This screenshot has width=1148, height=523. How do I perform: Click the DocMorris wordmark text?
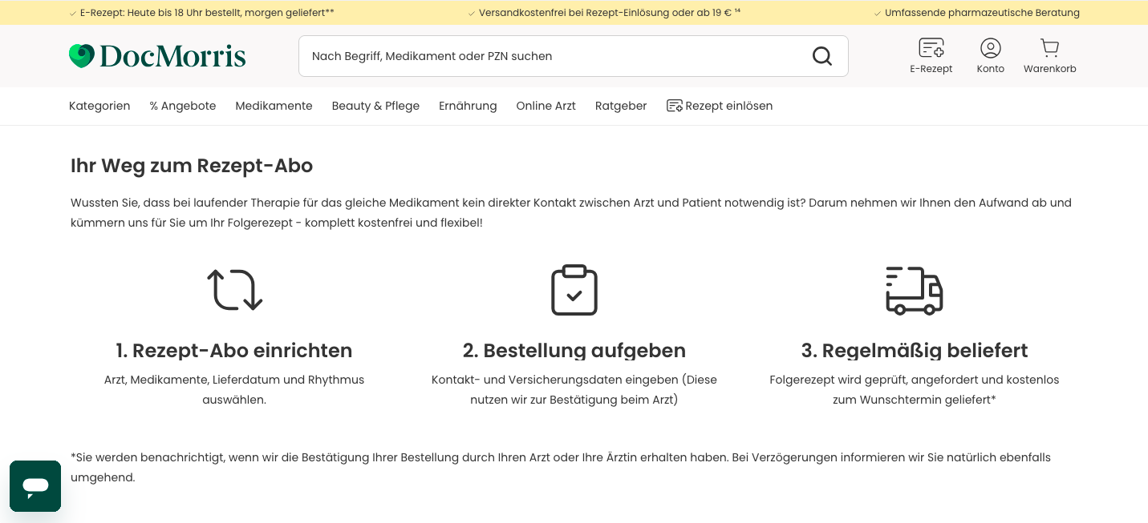tap(172, 56)
